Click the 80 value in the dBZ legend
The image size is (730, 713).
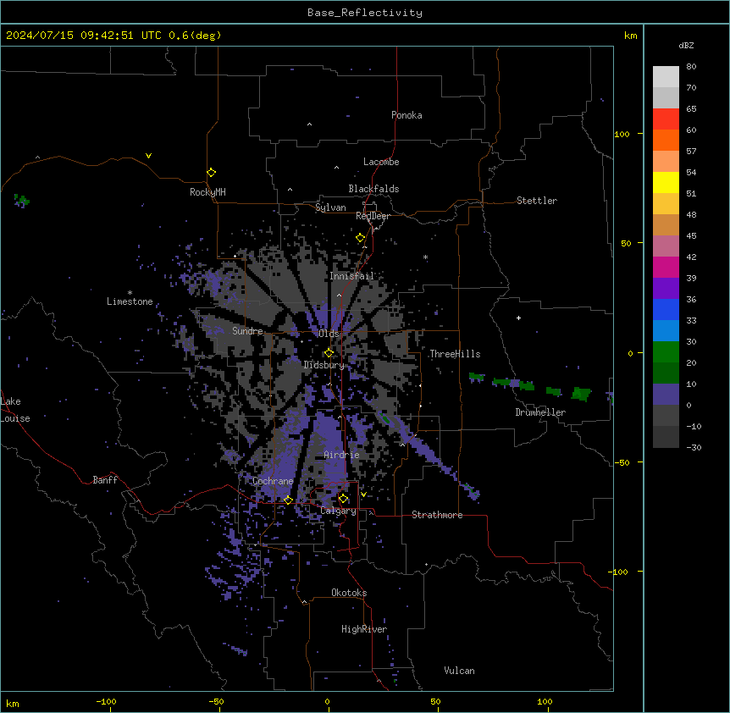[x=691, y=67]
